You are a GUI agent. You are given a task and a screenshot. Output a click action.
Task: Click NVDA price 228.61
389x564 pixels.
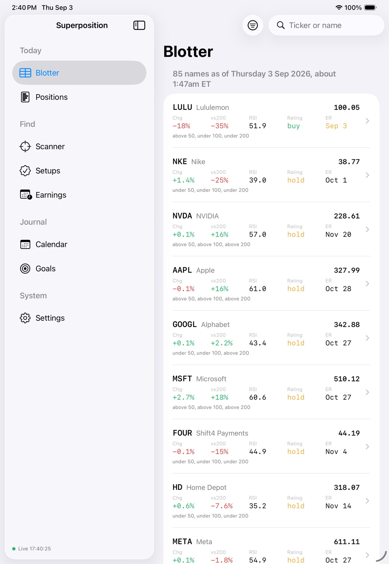click(347, 216)
